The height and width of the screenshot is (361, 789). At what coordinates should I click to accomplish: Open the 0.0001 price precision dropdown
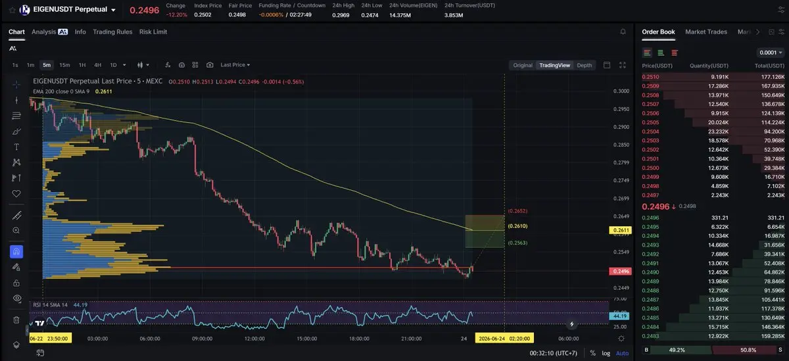[x=771, y=53]
